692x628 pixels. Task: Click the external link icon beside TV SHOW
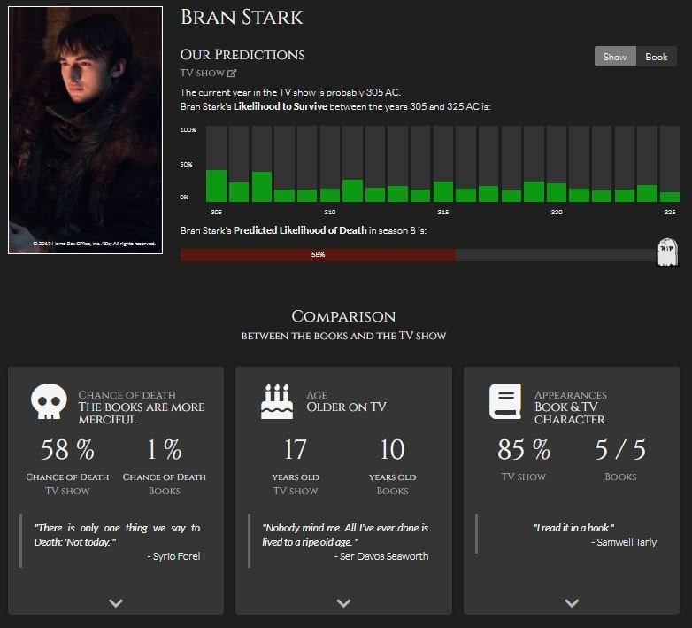tap(232, 74)
